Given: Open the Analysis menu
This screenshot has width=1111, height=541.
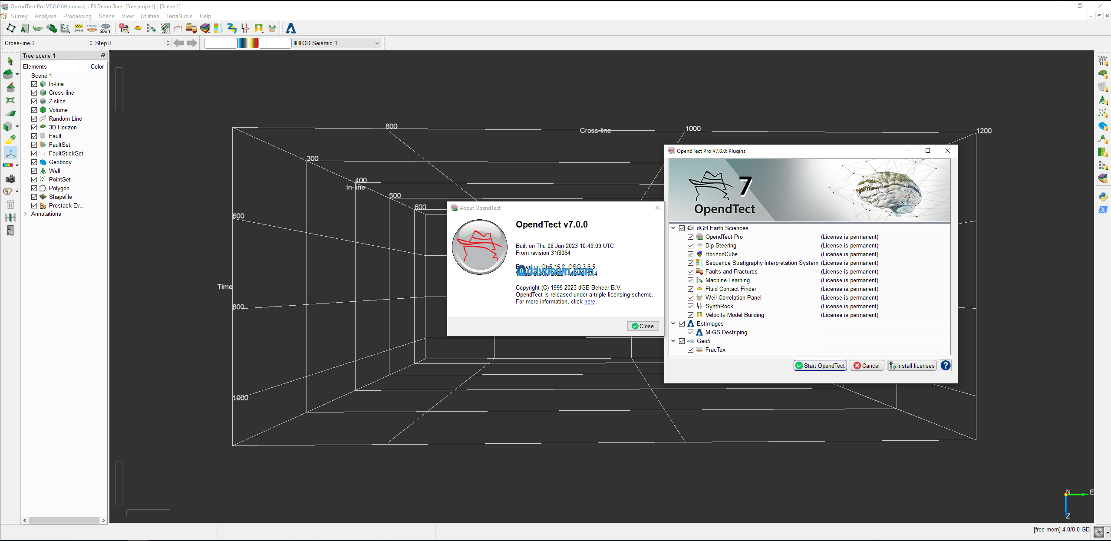Looking at the screenshot, I should pos(45,16).
